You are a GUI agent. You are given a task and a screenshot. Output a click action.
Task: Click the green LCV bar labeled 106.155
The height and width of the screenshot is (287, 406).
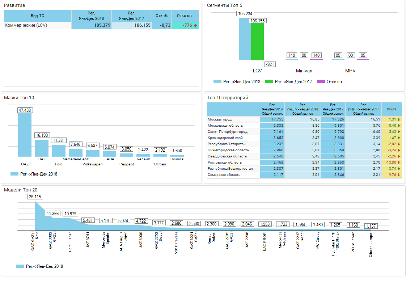(257, 41)
